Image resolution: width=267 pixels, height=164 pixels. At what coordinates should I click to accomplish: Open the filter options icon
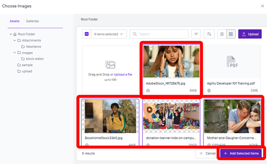coord(196,34)
